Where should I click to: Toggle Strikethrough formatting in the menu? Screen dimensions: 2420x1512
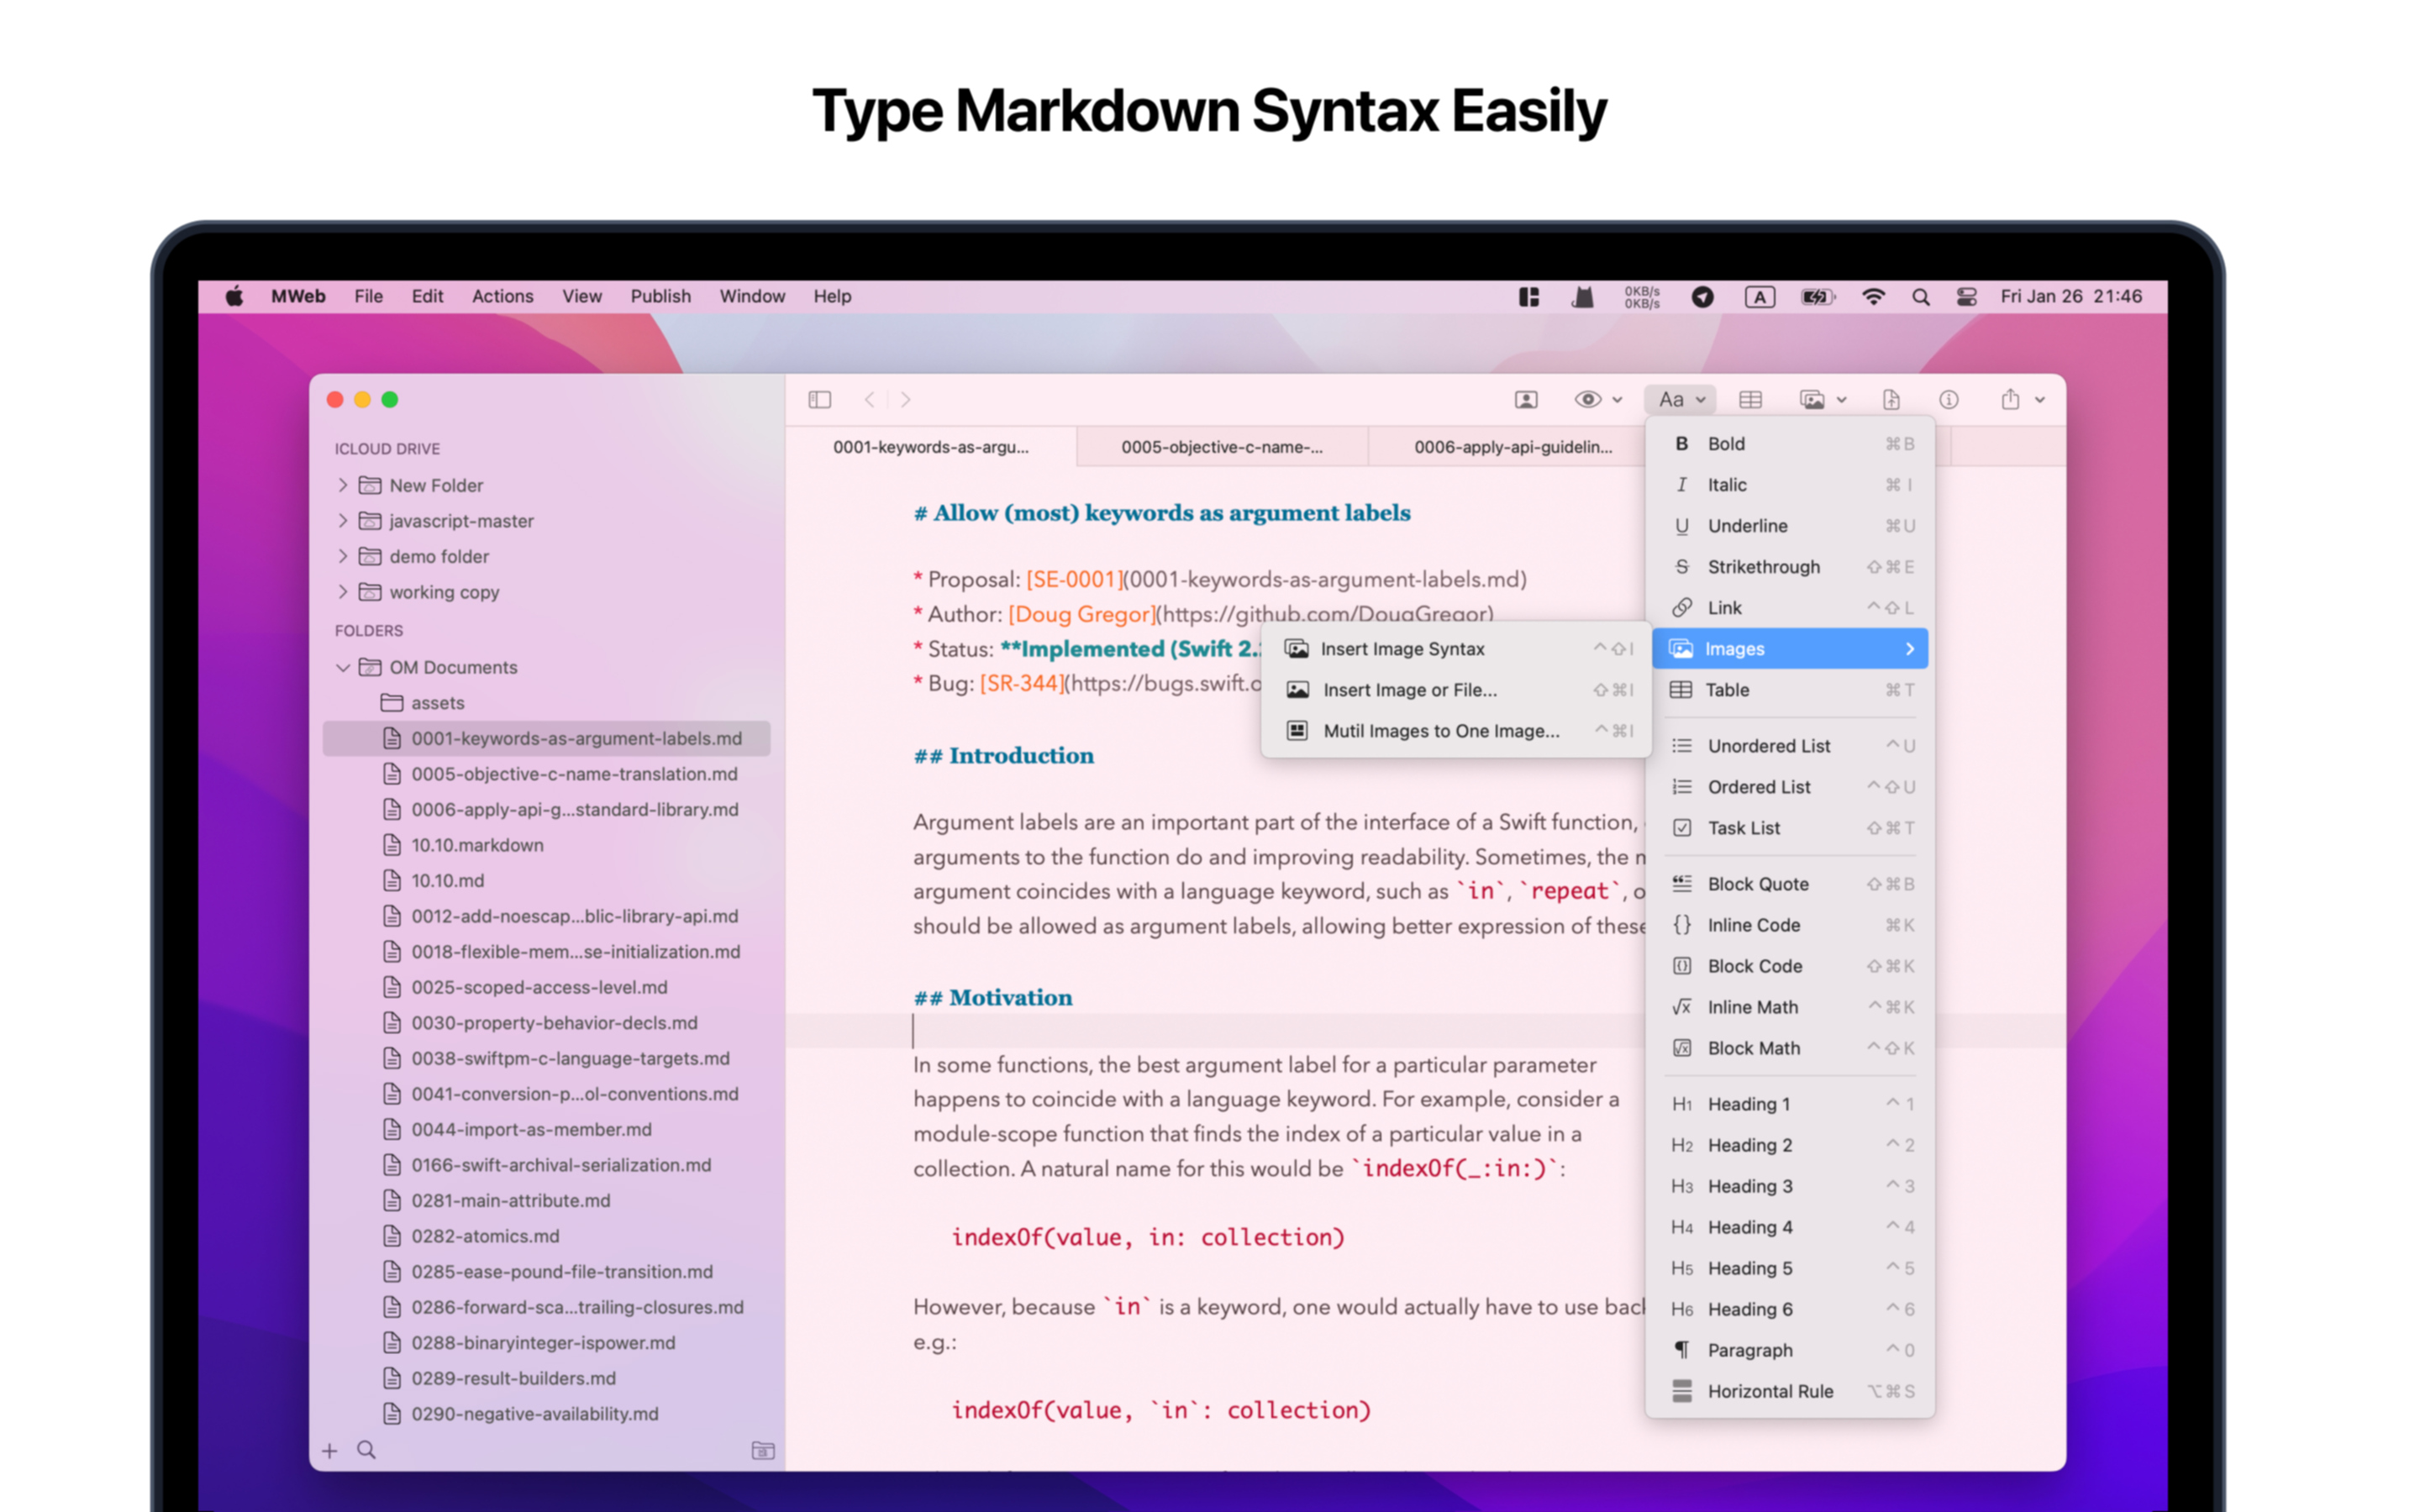1763,566
